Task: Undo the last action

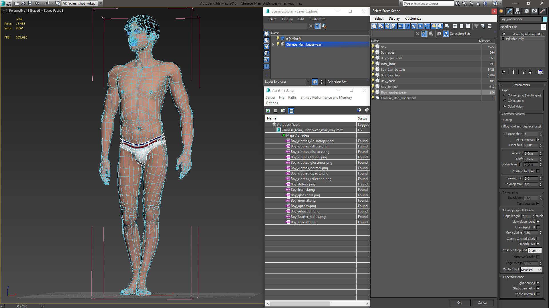Action: tap(37, 3)
